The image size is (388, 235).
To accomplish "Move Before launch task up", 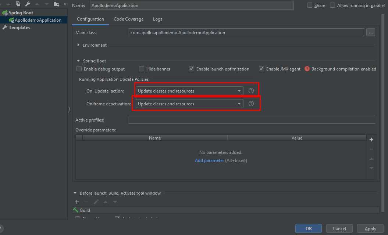I will point(106,202).
